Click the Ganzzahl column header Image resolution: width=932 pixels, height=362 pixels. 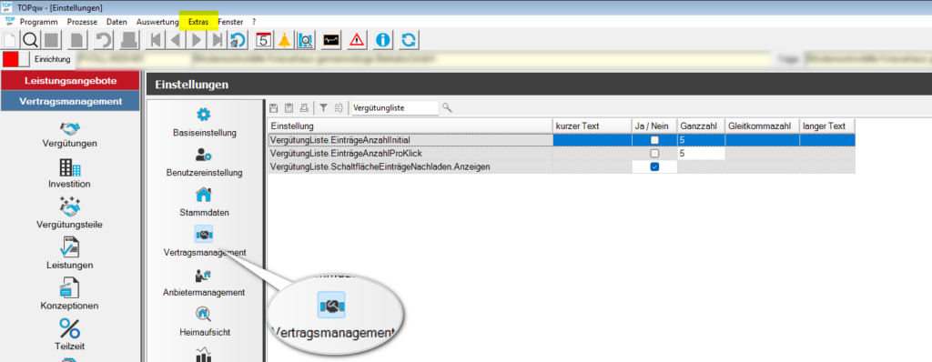(701, 126)
